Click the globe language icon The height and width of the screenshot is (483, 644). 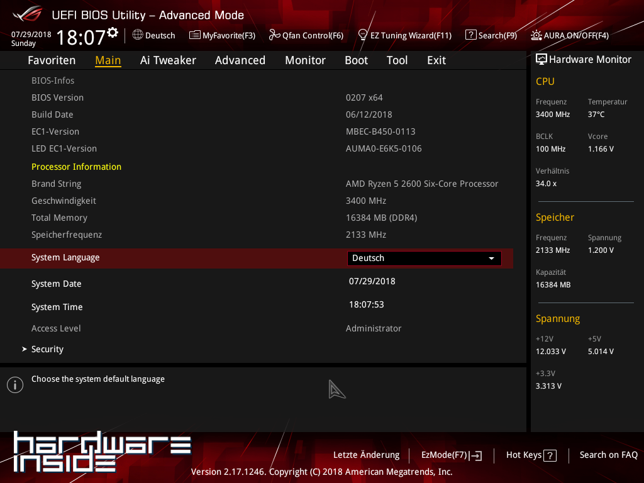coord(138,35)
